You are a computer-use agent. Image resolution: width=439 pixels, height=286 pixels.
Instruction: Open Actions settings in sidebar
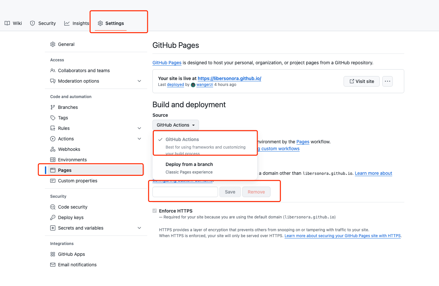tap(96, 139)
